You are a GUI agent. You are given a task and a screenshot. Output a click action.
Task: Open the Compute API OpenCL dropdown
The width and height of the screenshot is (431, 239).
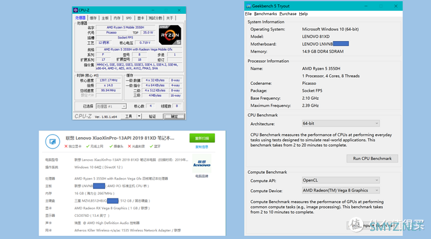coord(340,180)
